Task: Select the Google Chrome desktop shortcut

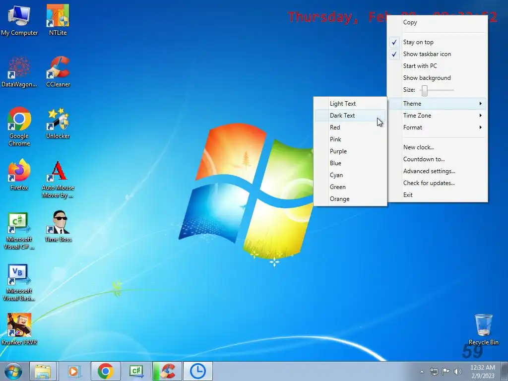Action: (19, 127)
